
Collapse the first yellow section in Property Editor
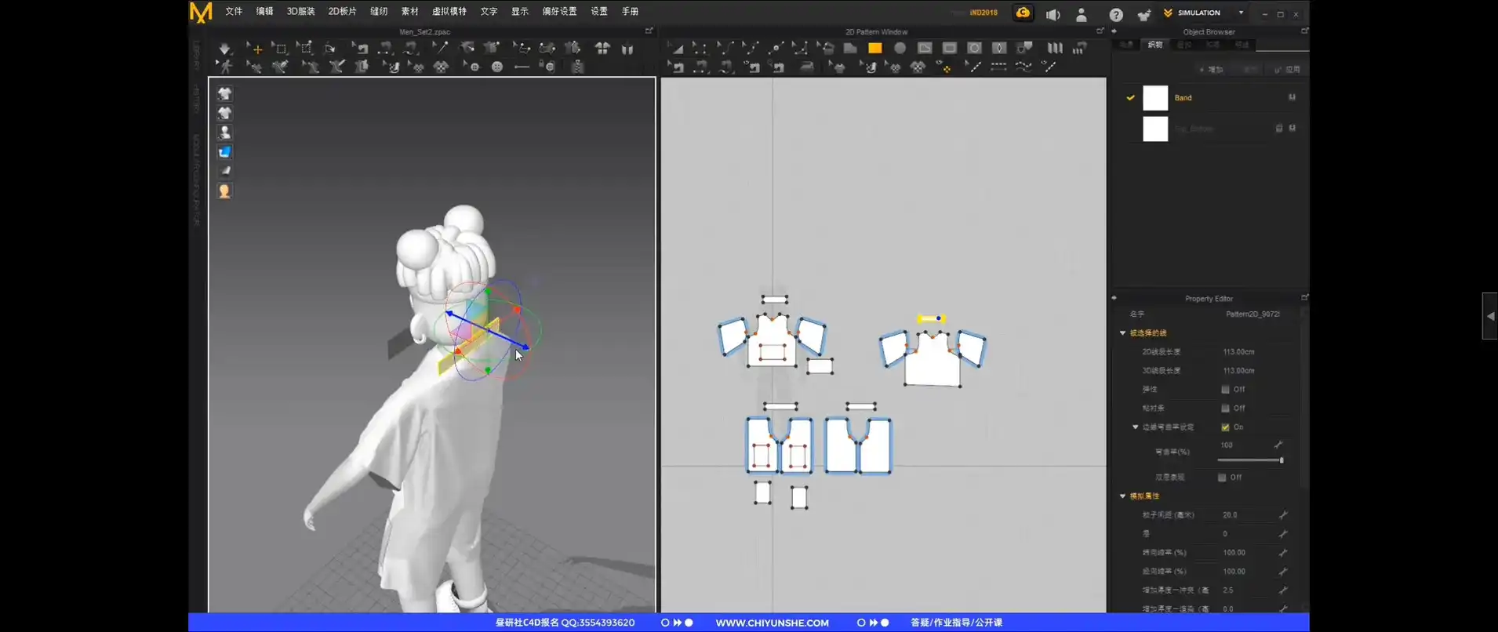click(x=1122, y=333)
